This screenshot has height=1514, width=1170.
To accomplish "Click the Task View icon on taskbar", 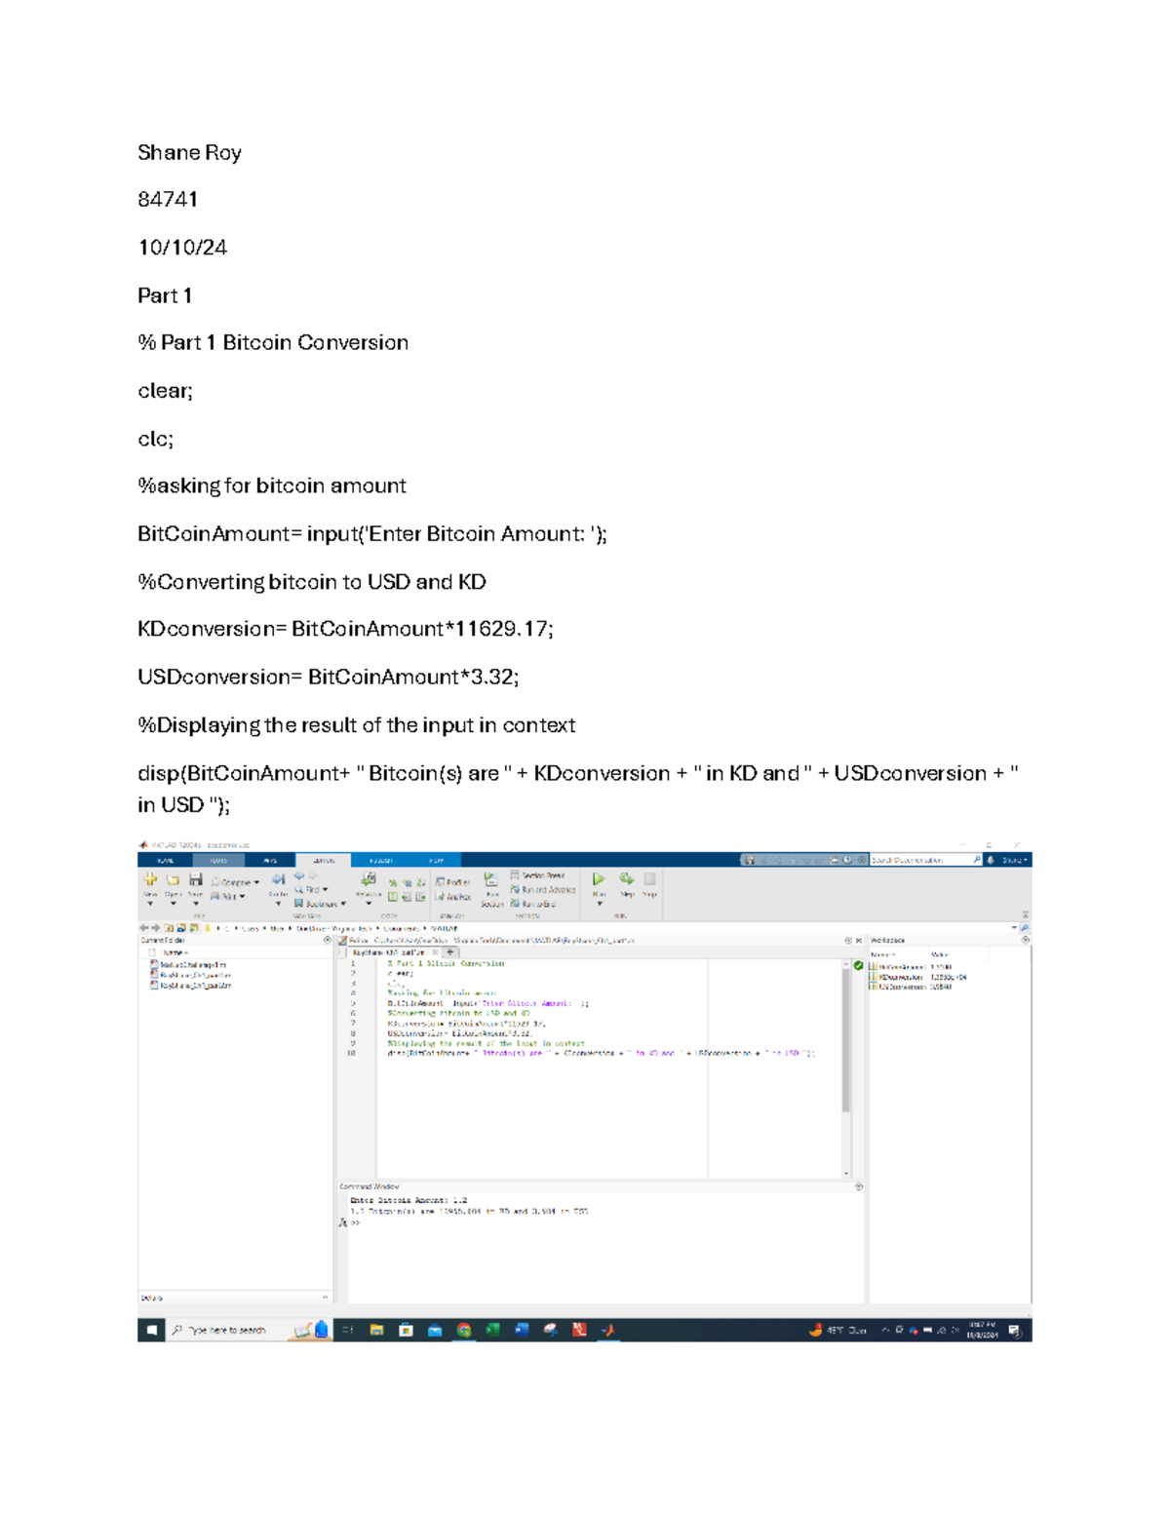I will coord(347,1330).
